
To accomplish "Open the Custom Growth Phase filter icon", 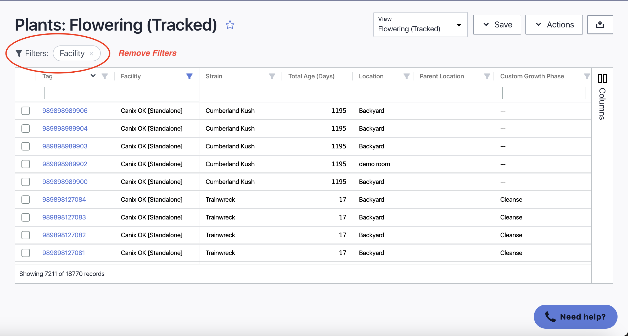I will [587, 76].
